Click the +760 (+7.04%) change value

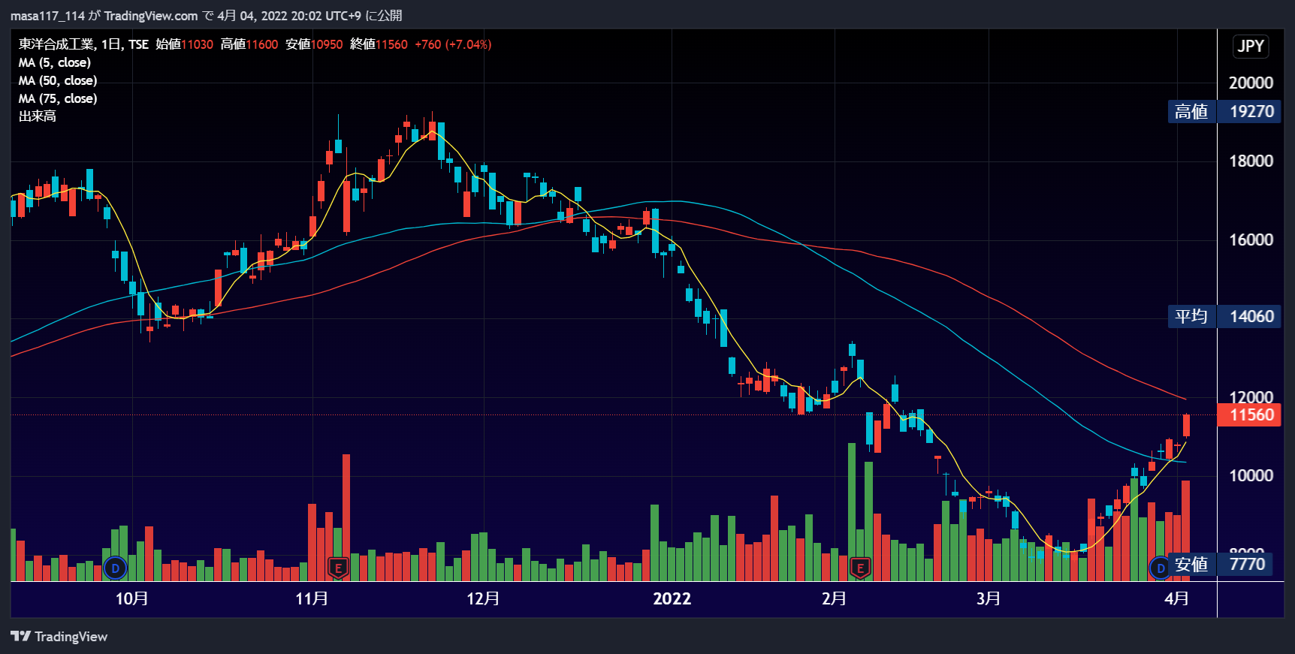(x=453, y=44)
